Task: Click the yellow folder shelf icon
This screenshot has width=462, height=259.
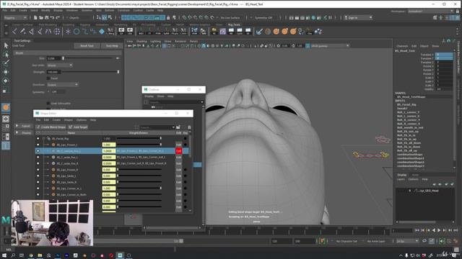Action: coord(214,31)
